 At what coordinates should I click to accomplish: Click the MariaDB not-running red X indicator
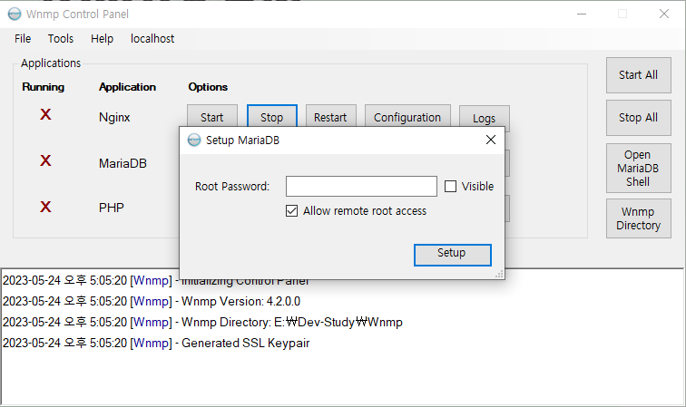(x=45, y=160)
